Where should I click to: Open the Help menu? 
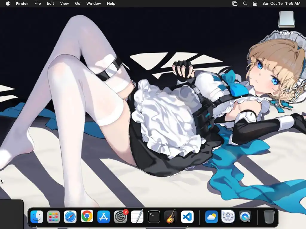[x=111, y=4]
